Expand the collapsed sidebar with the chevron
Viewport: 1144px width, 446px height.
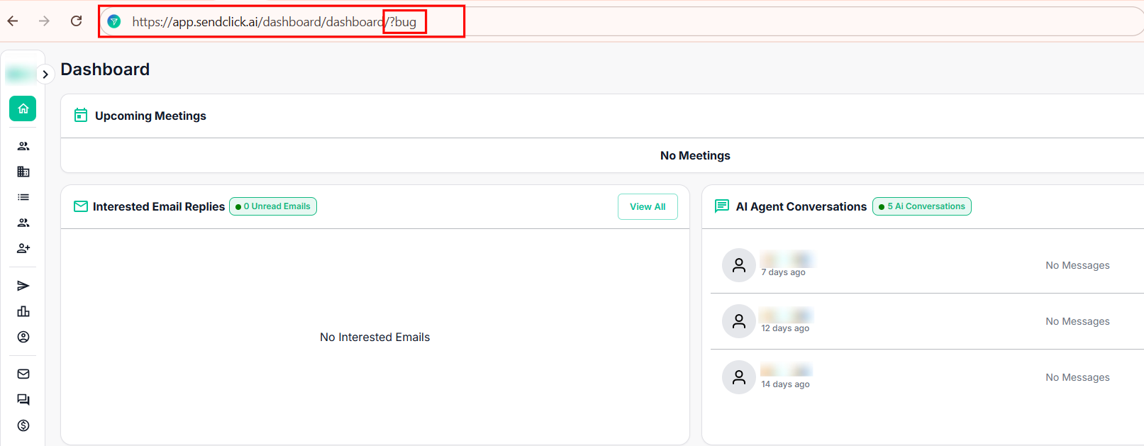[45, 74]
